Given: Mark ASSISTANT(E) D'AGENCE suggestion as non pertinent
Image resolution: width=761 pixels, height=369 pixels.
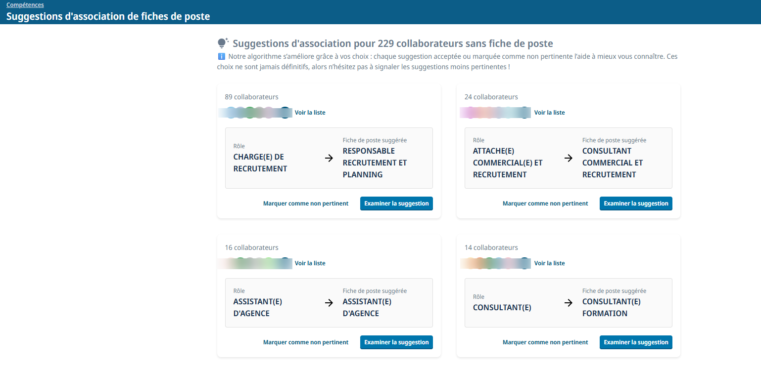Looking at the screenshot, I should coord(306,342).
